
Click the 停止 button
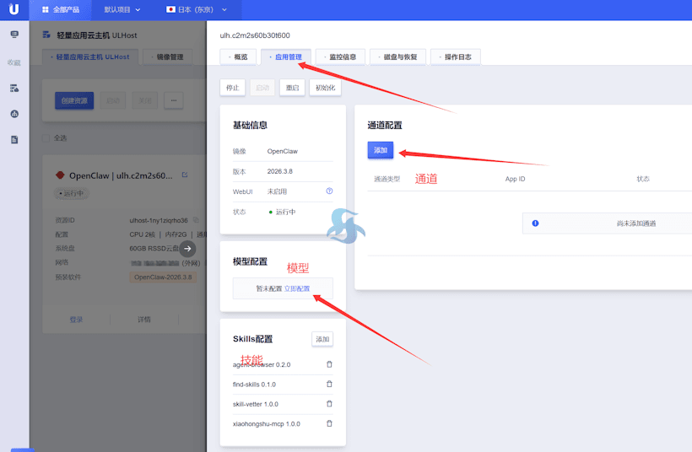(x=233, y=88)
